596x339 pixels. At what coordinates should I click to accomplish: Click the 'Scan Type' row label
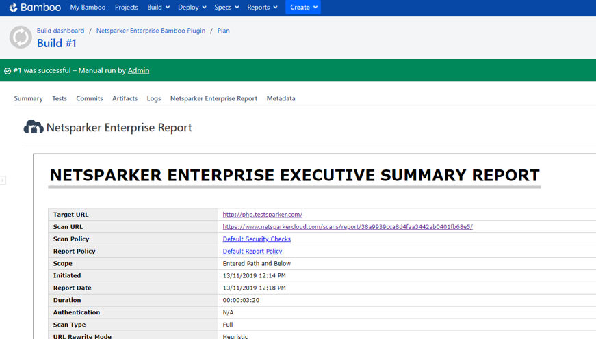tap(69, 325)
